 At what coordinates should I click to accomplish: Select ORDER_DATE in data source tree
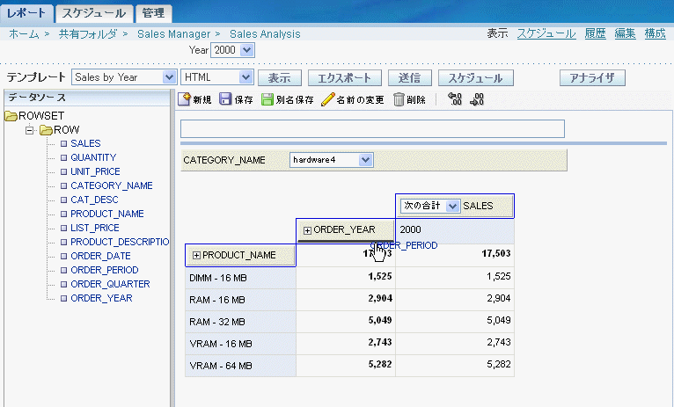(x=100, y=257)
